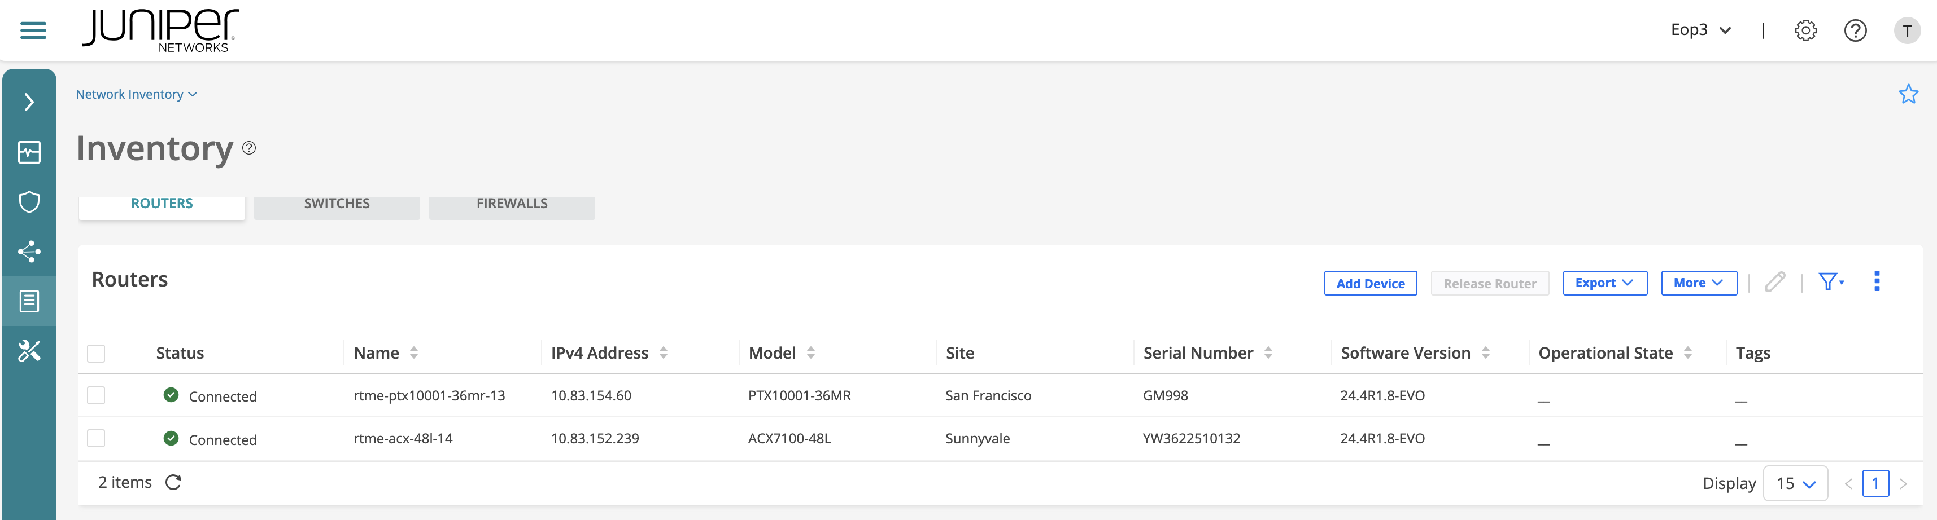Open the Inventory list sidebar icon
The height and width of the screenshot is (520, 1937).
click(29, 301)
